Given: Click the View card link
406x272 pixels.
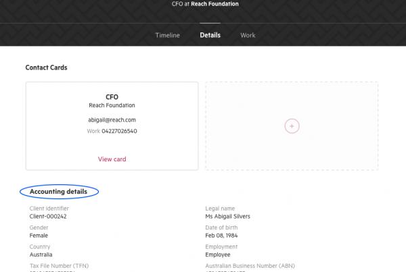Looking at the screenshot, I should [112, 159].
